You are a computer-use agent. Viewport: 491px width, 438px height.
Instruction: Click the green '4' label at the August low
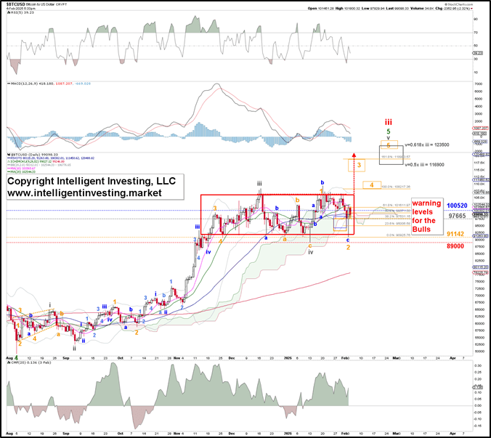pos(16,358)
